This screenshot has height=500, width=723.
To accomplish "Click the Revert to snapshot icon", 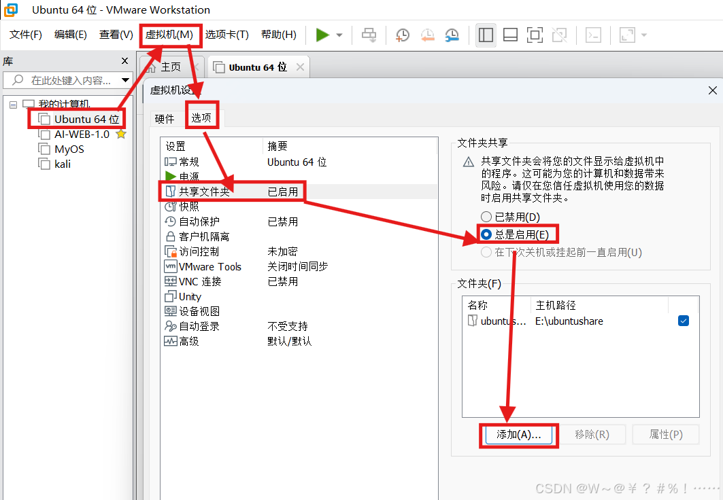I will [427, 35].
